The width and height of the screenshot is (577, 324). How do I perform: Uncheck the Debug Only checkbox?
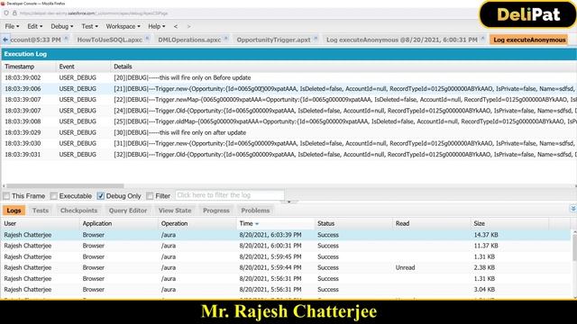[100, 196]
